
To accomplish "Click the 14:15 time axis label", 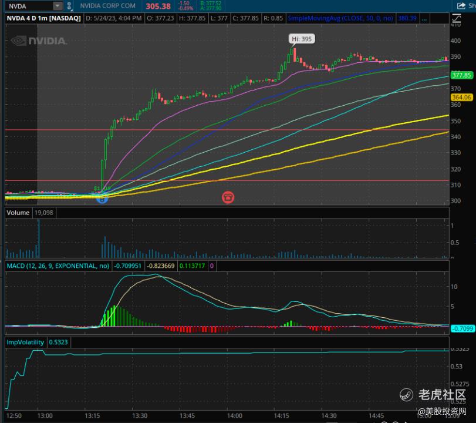I will coord(282,416).
